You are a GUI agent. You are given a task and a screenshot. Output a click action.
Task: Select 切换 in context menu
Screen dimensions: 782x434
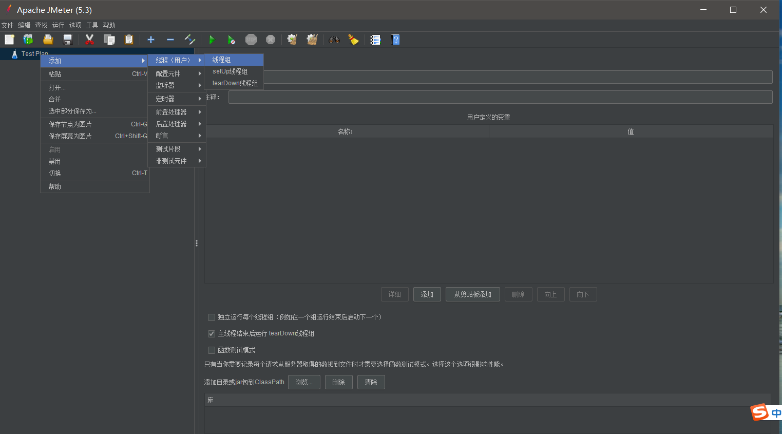point(94,173)
